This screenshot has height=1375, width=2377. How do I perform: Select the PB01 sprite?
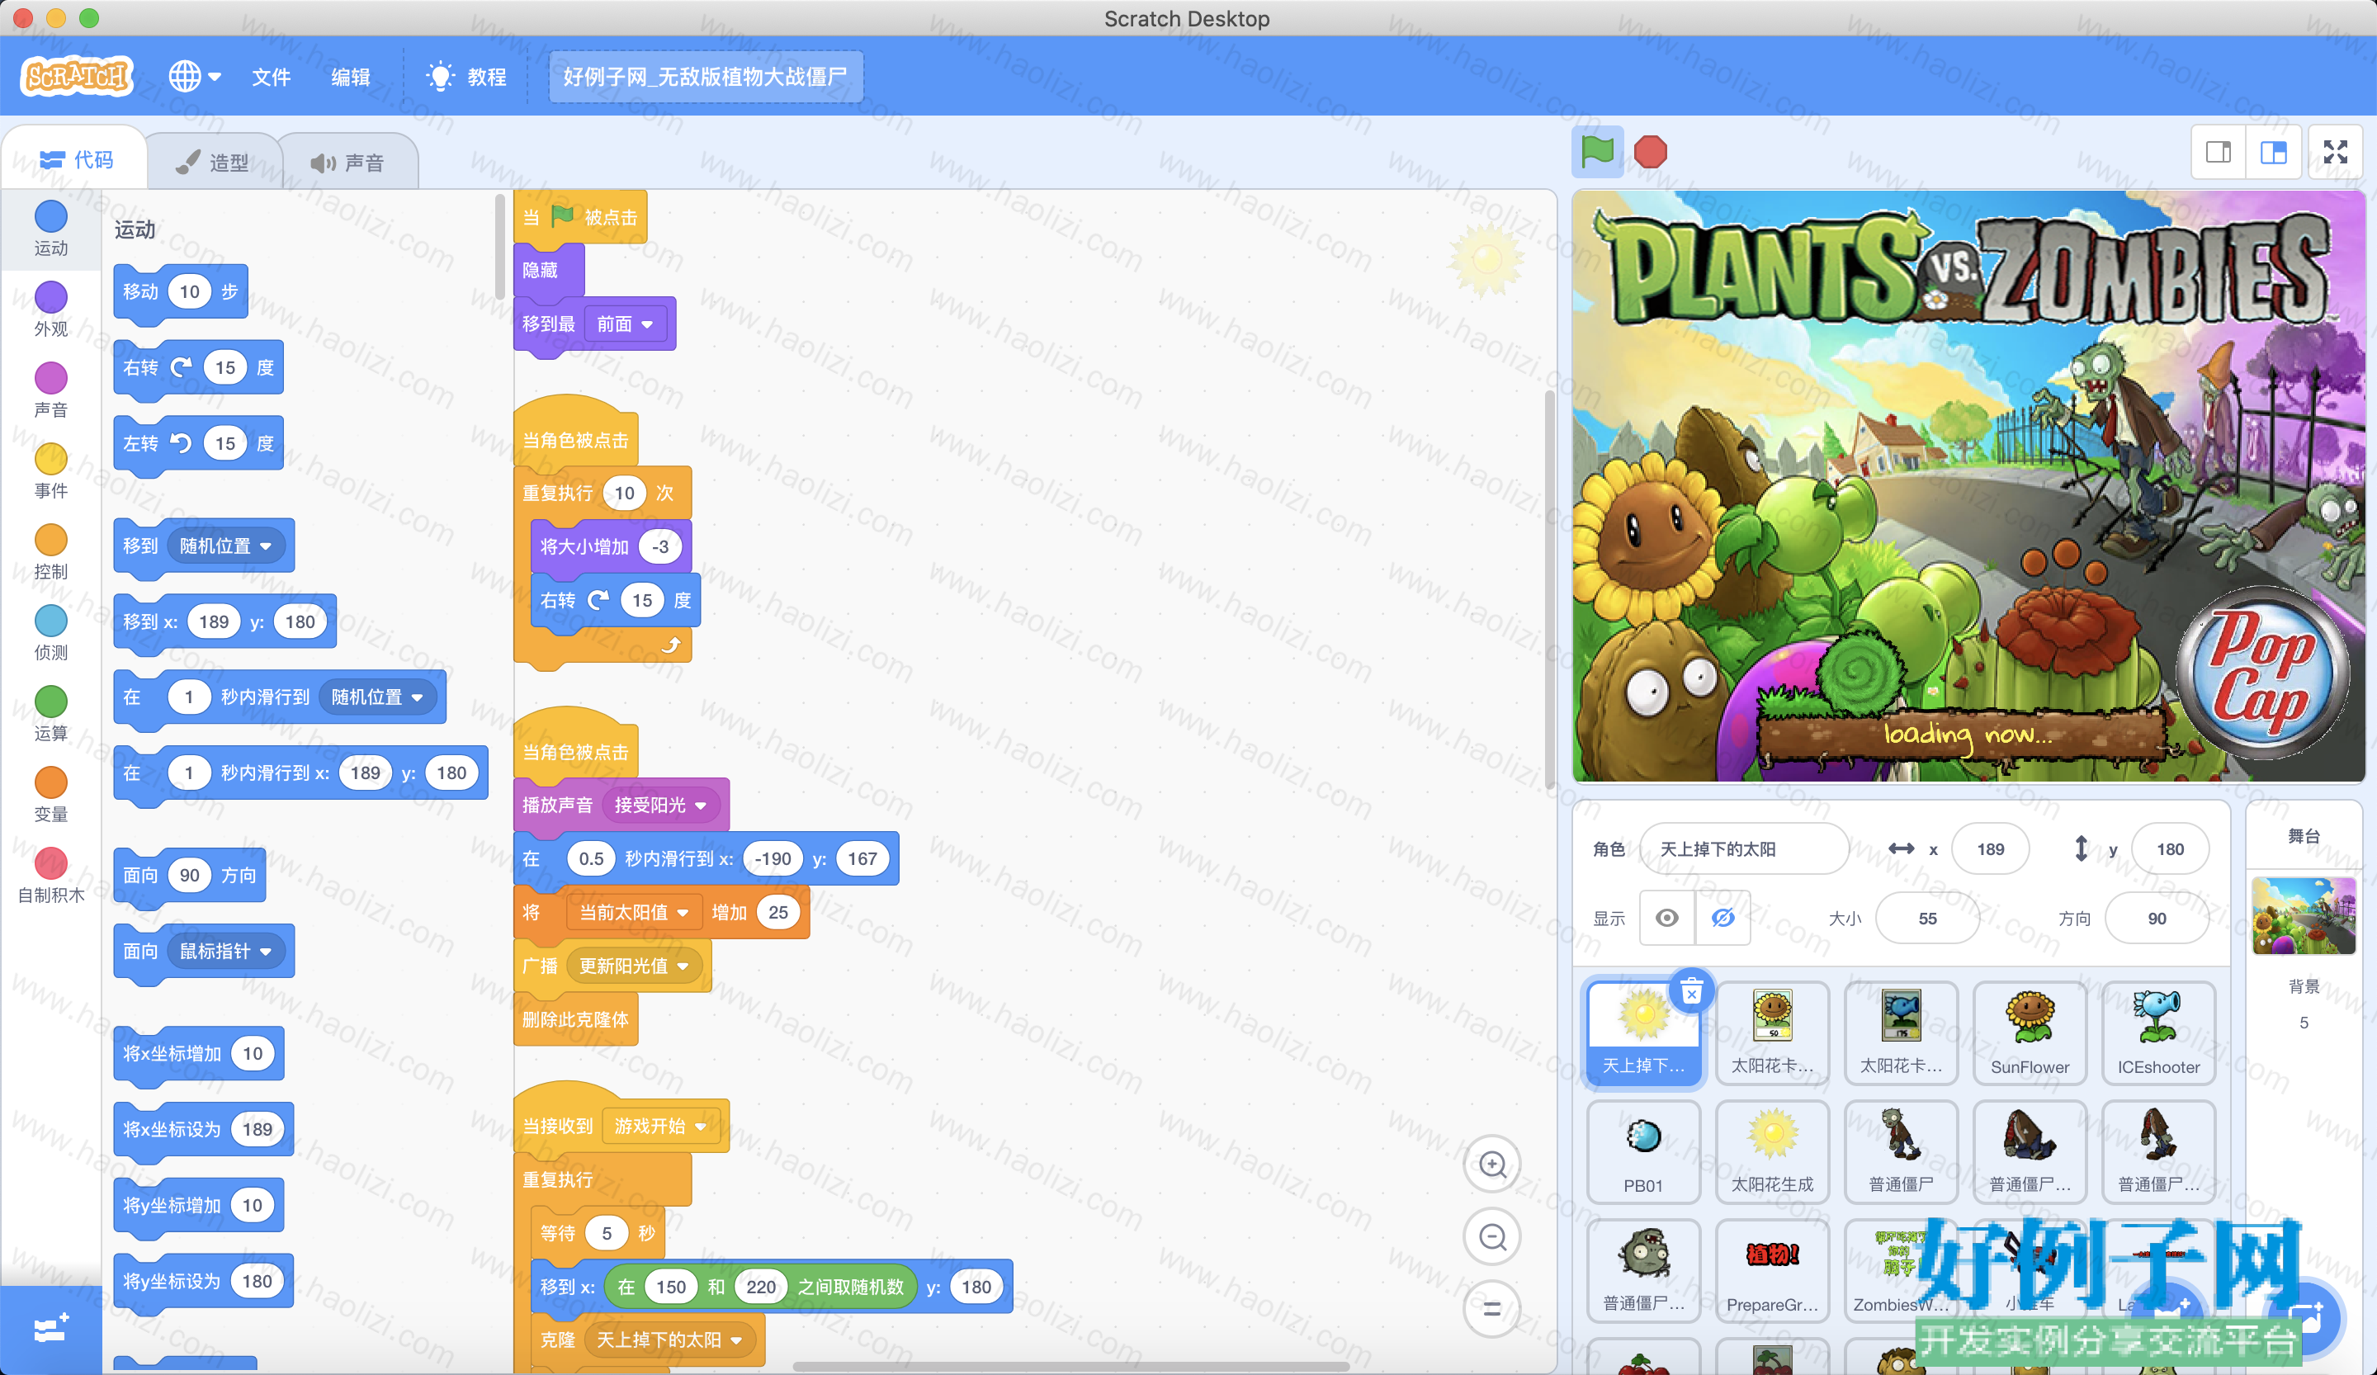[x=1644, y=1151]
